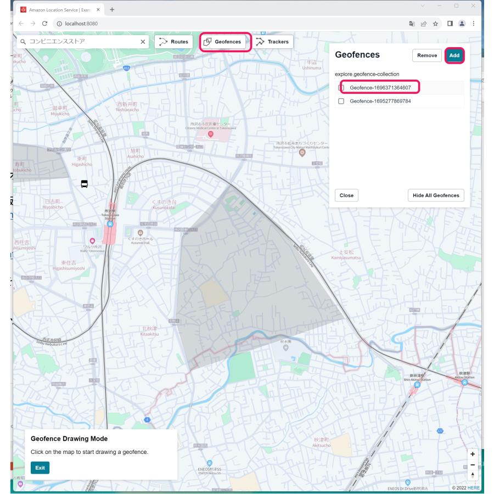The height and width of the screenshot is (494, 494).
Task: Click the browser share icon
Action: 425,23
